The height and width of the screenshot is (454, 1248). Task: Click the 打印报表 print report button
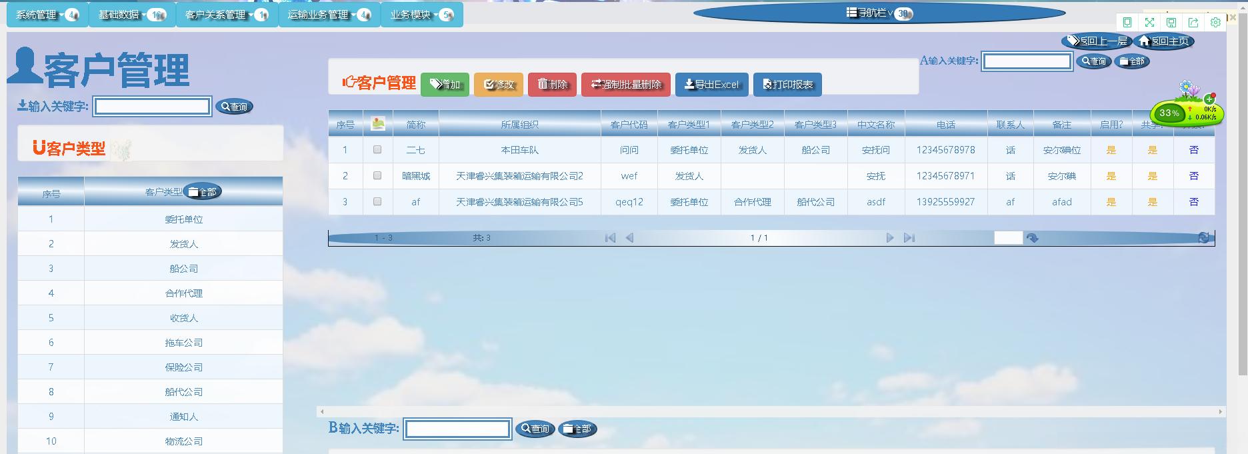tap(788, 85)
